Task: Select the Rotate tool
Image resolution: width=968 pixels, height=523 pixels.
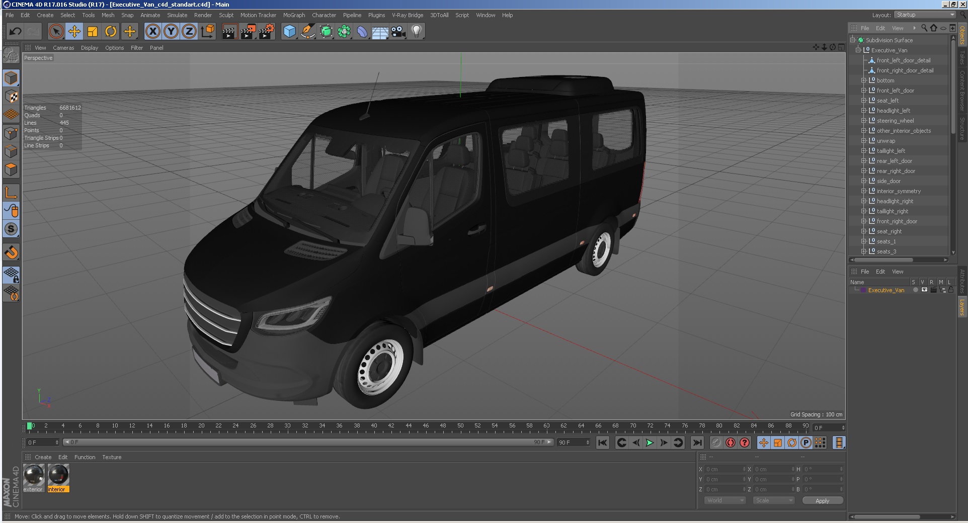Action: [111, 32]
